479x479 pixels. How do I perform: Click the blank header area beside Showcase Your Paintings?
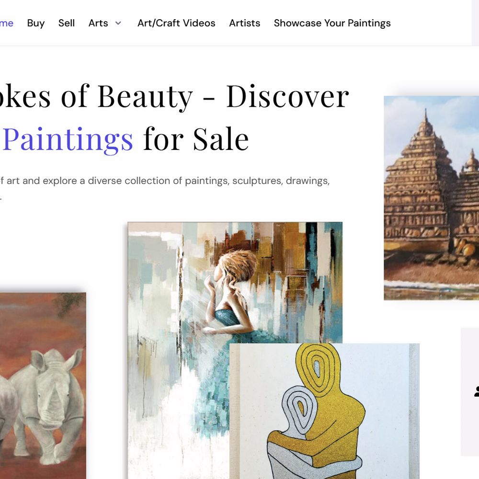[431, 23]
